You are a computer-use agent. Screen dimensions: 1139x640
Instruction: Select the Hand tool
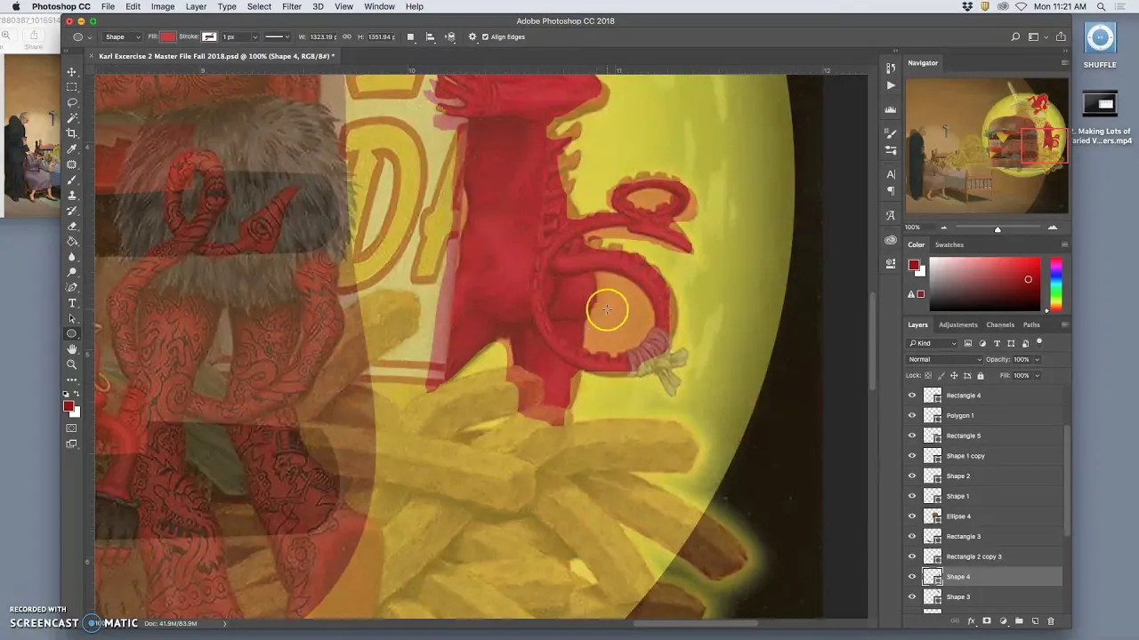pyautogui.click(x=72, y=349)
